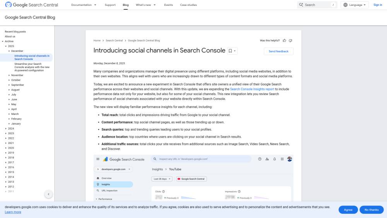Click the bell notifications icon in screenshot

pyautogui.click(x=274, y=159)
